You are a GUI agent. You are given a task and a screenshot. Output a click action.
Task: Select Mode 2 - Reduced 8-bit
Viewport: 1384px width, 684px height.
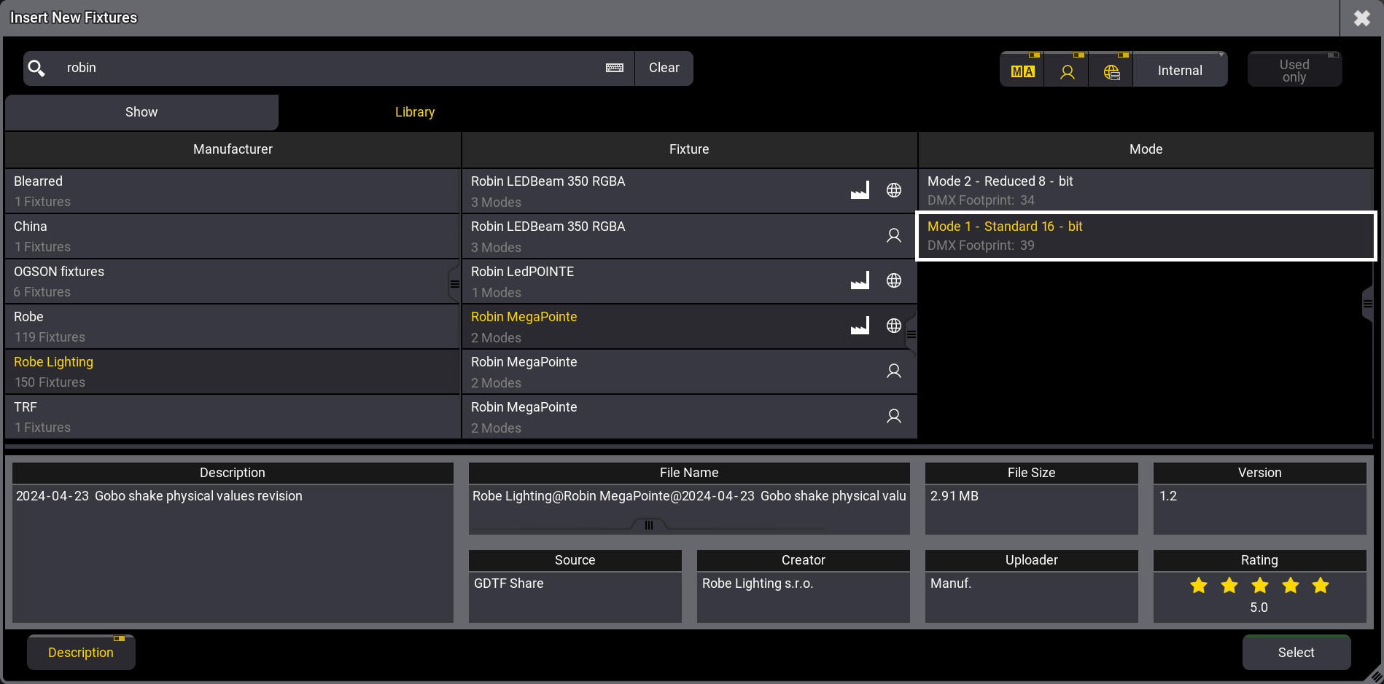point(1145,190)
